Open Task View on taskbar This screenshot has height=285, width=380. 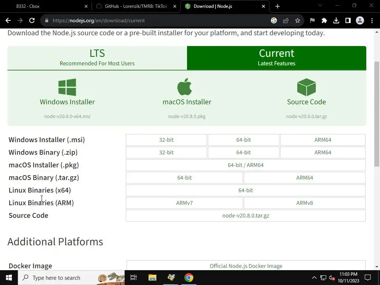(134, 278)
